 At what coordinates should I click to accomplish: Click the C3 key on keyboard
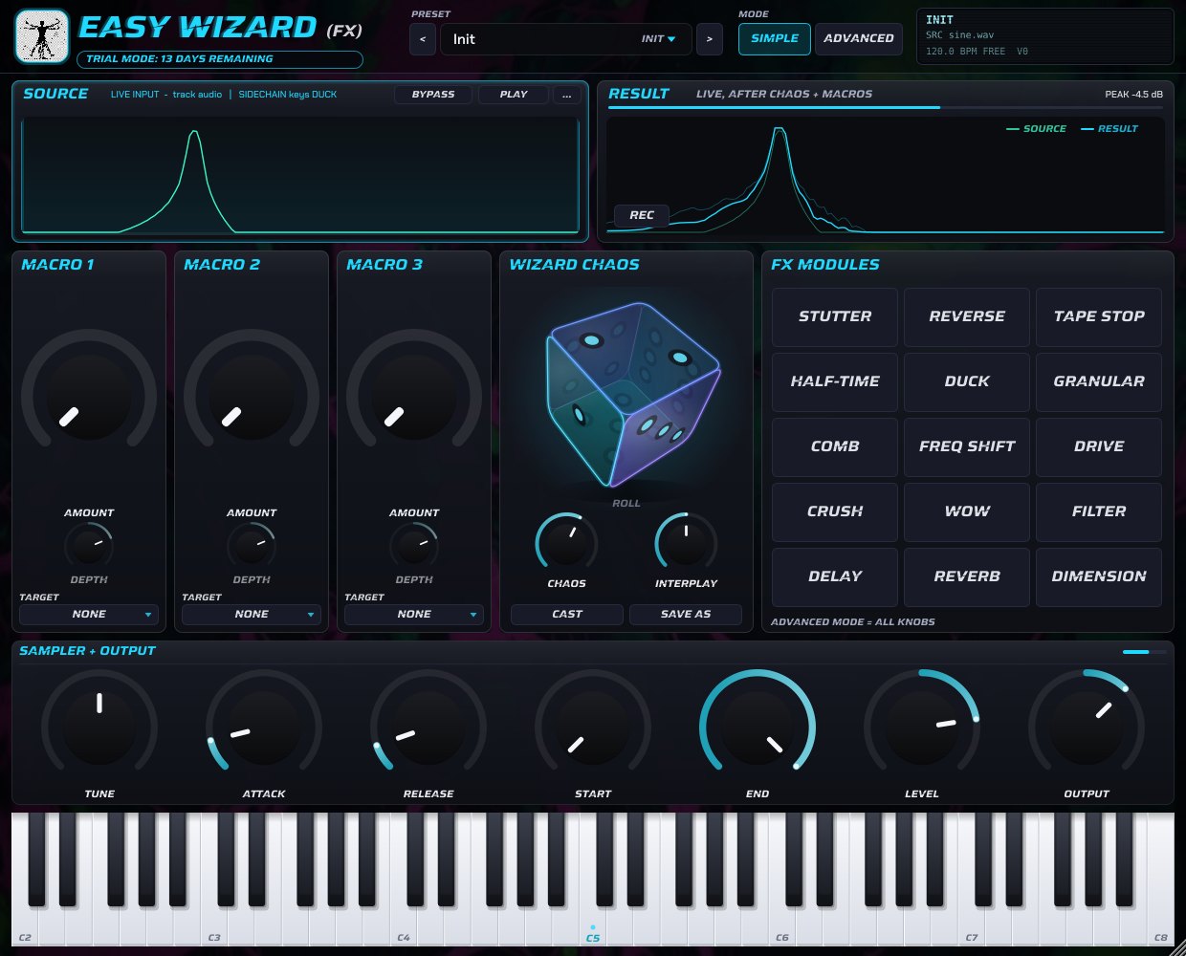click(x=214, y=927)
